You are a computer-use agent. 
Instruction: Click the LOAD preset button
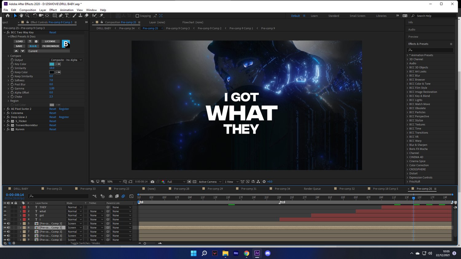tap(19, 41)
